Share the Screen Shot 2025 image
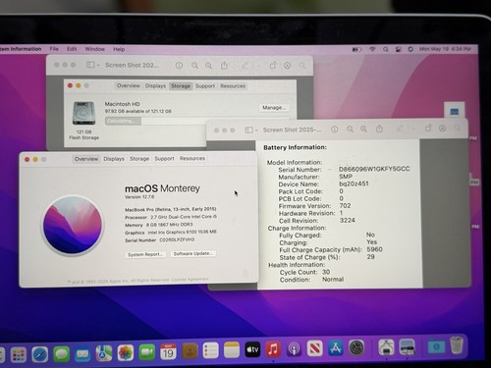Screen dimensions: 491x368 pyautogui.click(x=379, y=129)
